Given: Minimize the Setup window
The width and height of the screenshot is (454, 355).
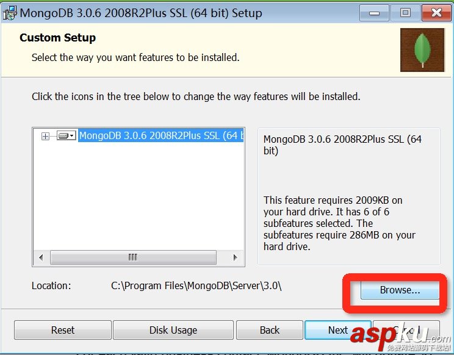Looking at the screenshot, I should [375, 13].
